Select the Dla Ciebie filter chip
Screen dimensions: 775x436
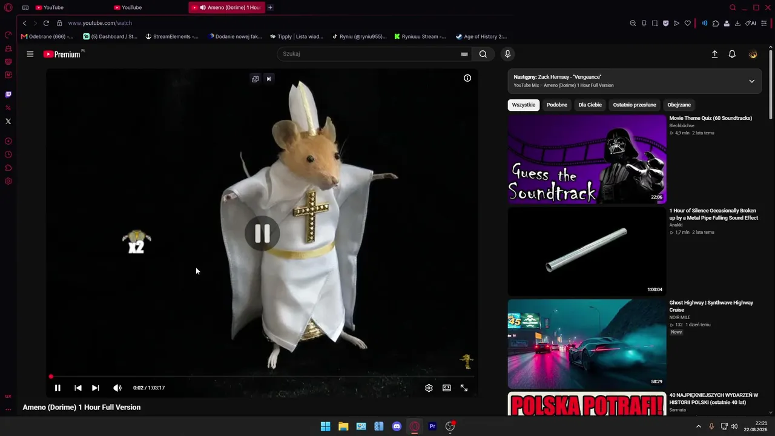tap(590, 105)
